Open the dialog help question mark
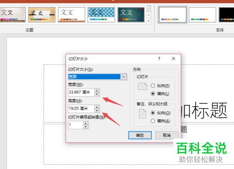 pyautogui.click(x=159, y=59)
